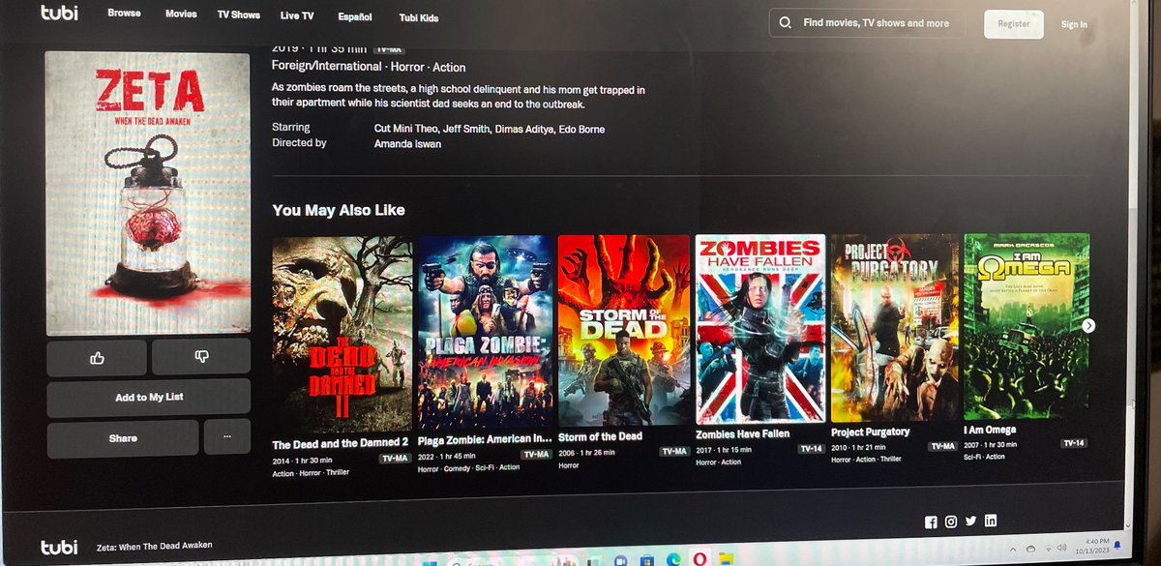The height and width of the screenshot is (566, 1161).
Task: Click the Share button
Action: pos(123,438)
